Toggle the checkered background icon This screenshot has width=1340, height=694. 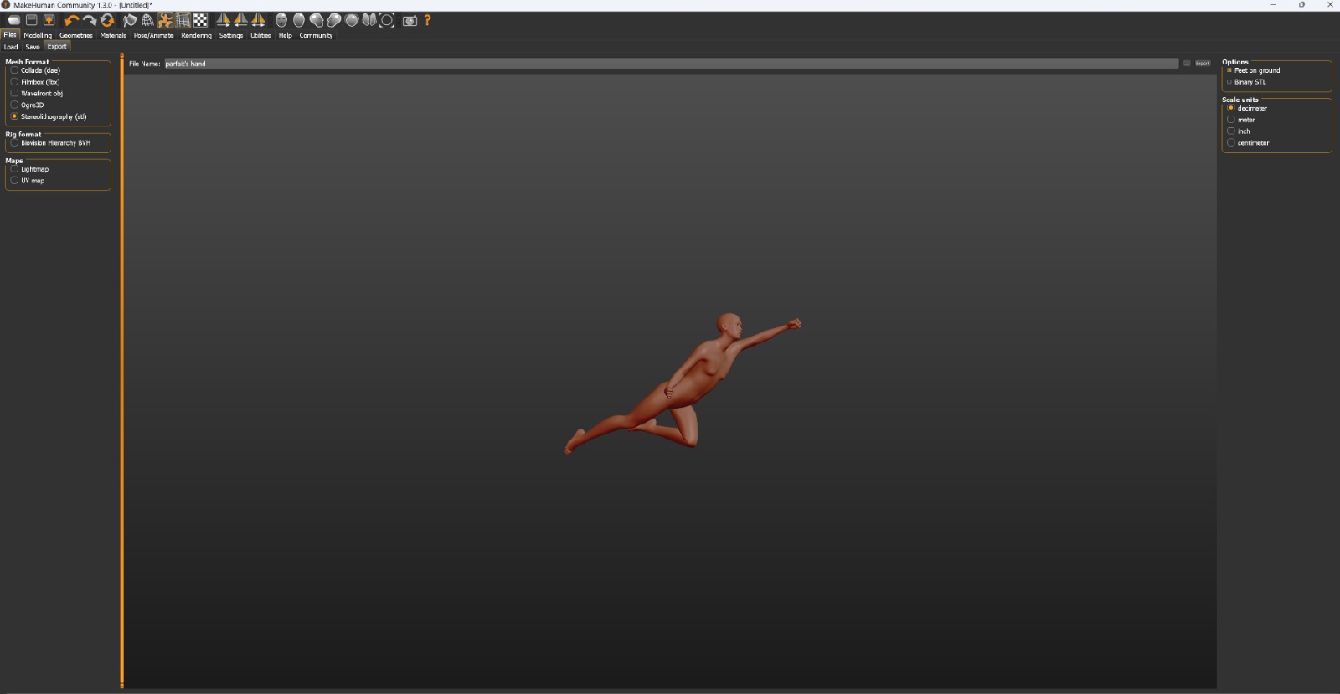(x=201, y=20)
